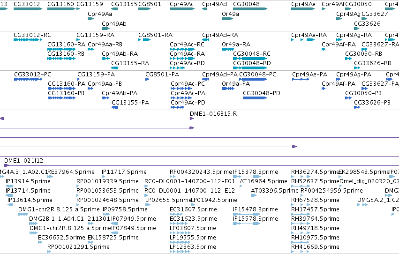Select the CG8501 gene feature bar

click(x=144, y=9)
